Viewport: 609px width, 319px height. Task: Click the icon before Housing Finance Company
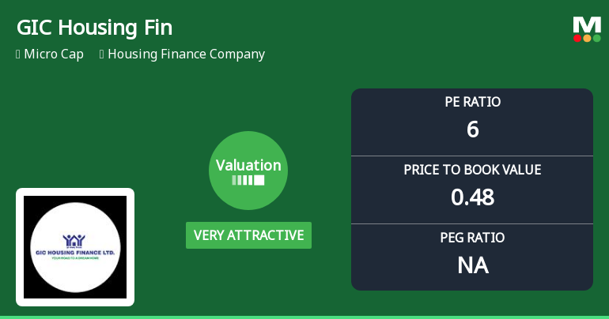102,54
